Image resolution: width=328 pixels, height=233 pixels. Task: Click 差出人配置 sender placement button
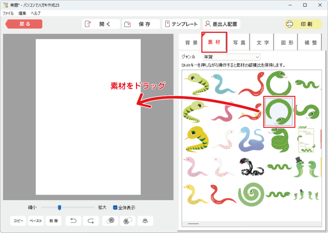point(221,24)
